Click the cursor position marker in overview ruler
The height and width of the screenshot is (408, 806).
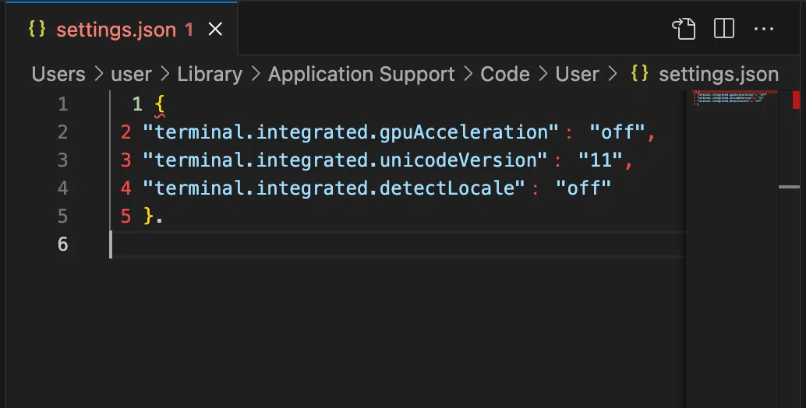[790, 187]
